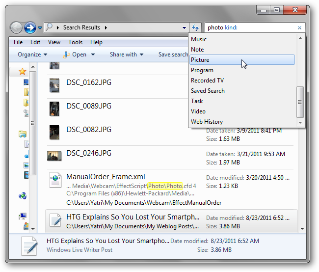Open the Edit menu

pyautogui.click(x=35, y=42)
